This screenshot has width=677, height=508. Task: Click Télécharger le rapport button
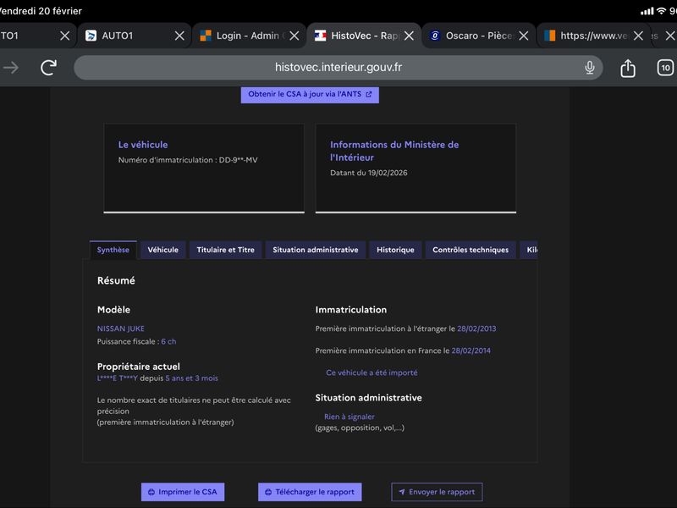click(310, 492)
